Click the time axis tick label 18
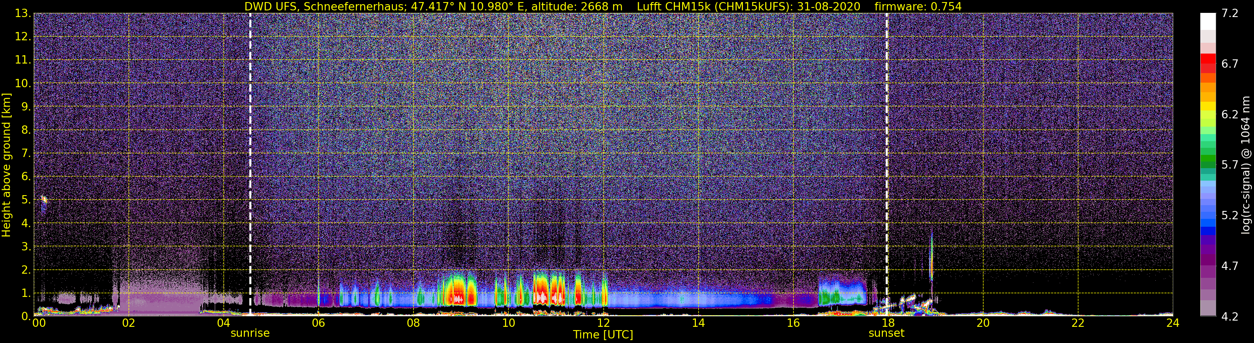The width and height of the screenshot is (1254, 343). click(x=888, y=323)
